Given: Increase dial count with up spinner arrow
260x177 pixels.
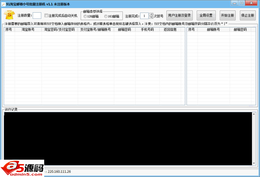Looking at the screenshot, I should pyautogui.click(x=151, y=14).
